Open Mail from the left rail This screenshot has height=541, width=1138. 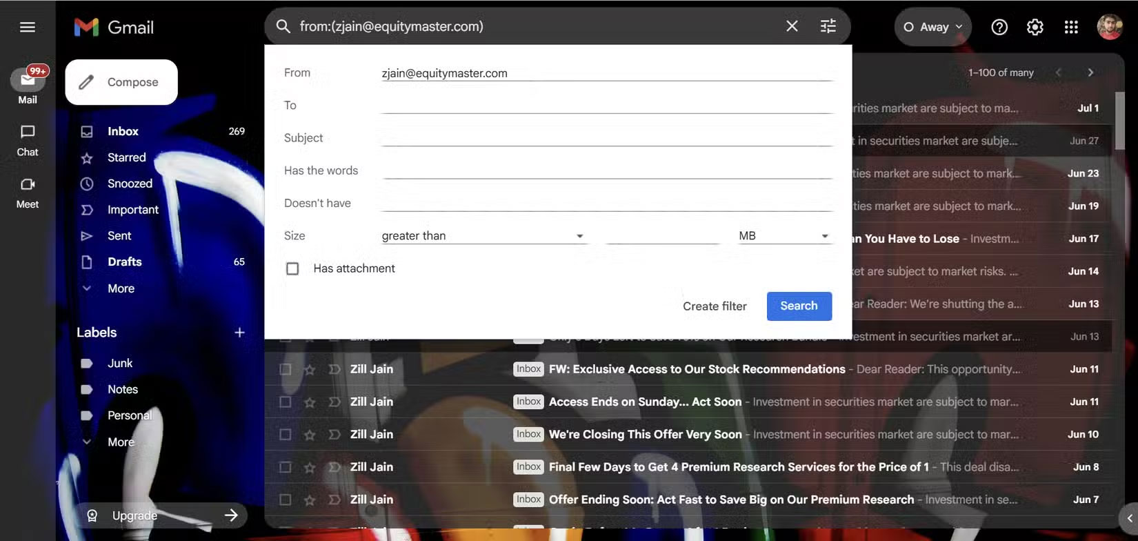[x=28, y=86]
